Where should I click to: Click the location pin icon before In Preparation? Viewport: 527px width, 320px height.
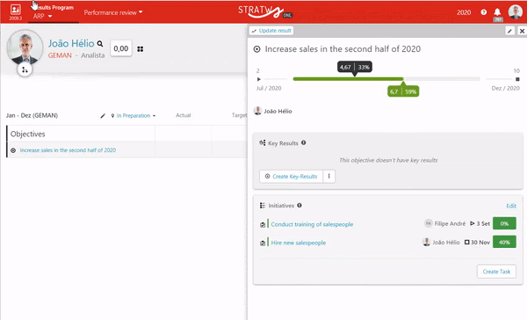[112, 116]
